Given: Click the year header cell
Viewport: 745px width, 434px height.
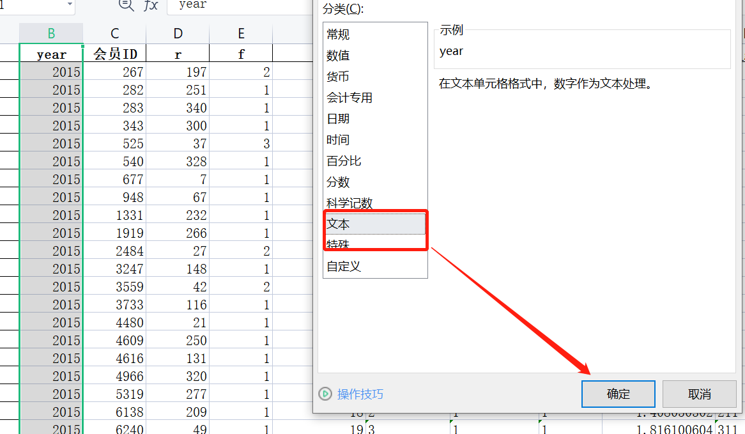Looking at the screenshot, I should point(51,54).
